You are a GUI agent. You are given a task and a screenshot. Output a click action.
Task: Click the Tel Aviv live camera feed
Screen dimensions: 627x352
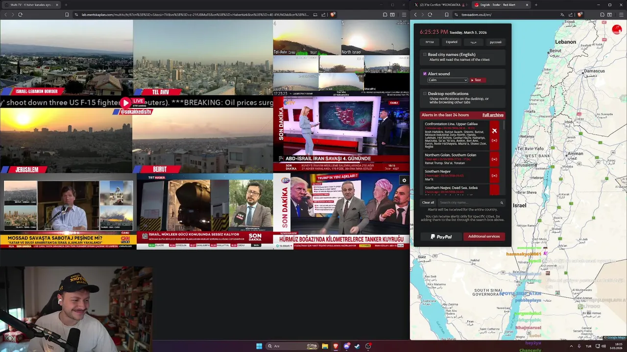click(x=203, y=57)
